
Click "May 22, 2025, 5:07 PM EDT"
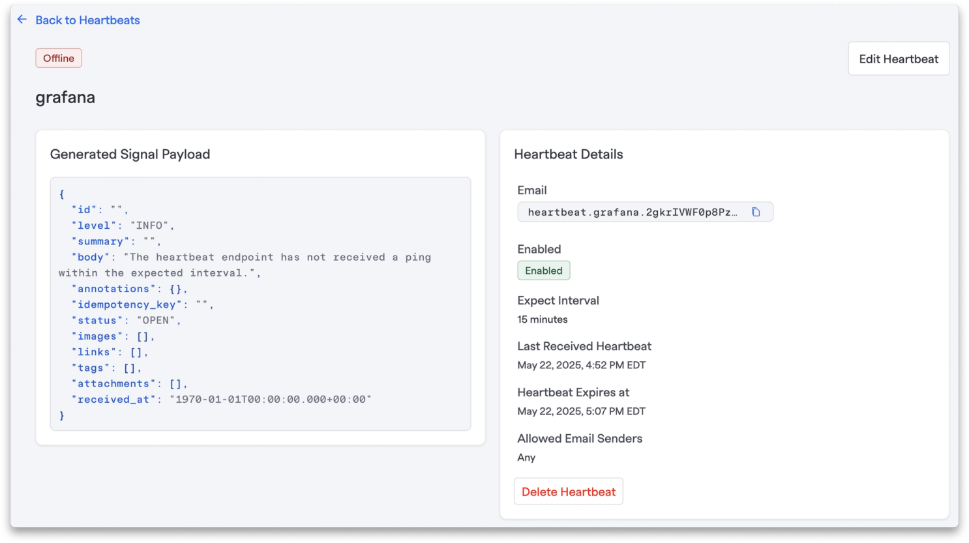(582, 411)
